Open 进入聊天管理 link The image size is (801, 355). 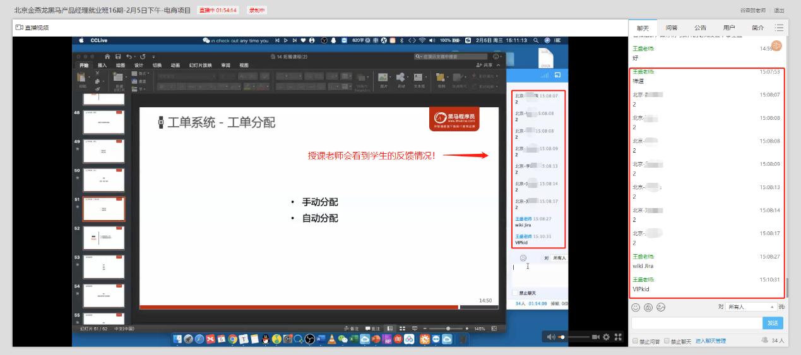click(x=711, y=341)
